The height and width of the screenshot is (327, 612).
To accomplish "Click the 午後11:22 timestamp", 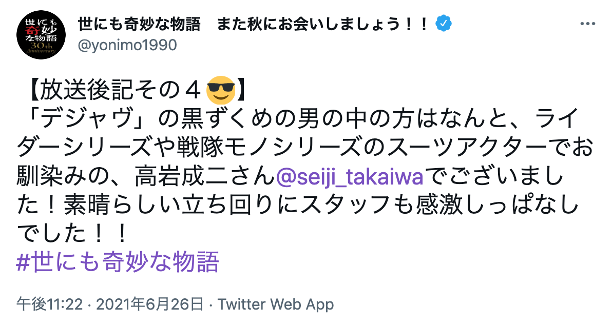I will point(50,304).
